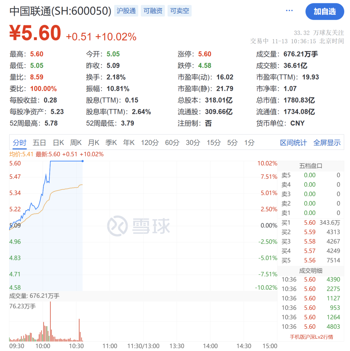The height and width of the screenshot is (351, 350).
Task: Click the three-dot more options icon
Action: tap(289, 11)
